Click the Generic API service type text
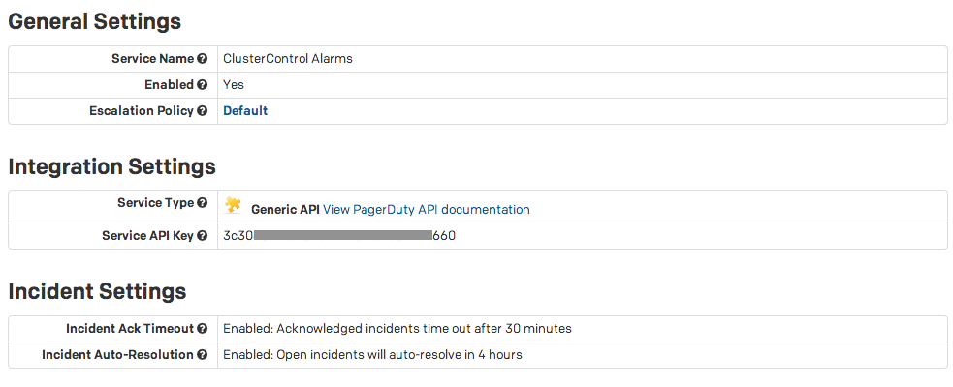 285,209
